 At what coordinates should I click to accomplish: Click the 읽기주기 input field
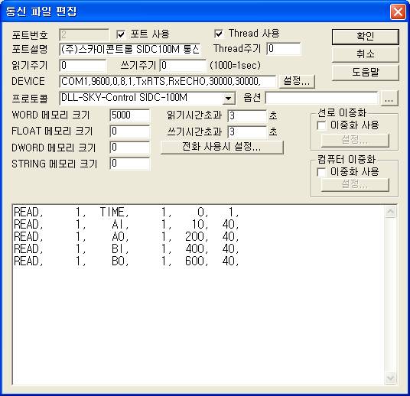pos(83,65)
